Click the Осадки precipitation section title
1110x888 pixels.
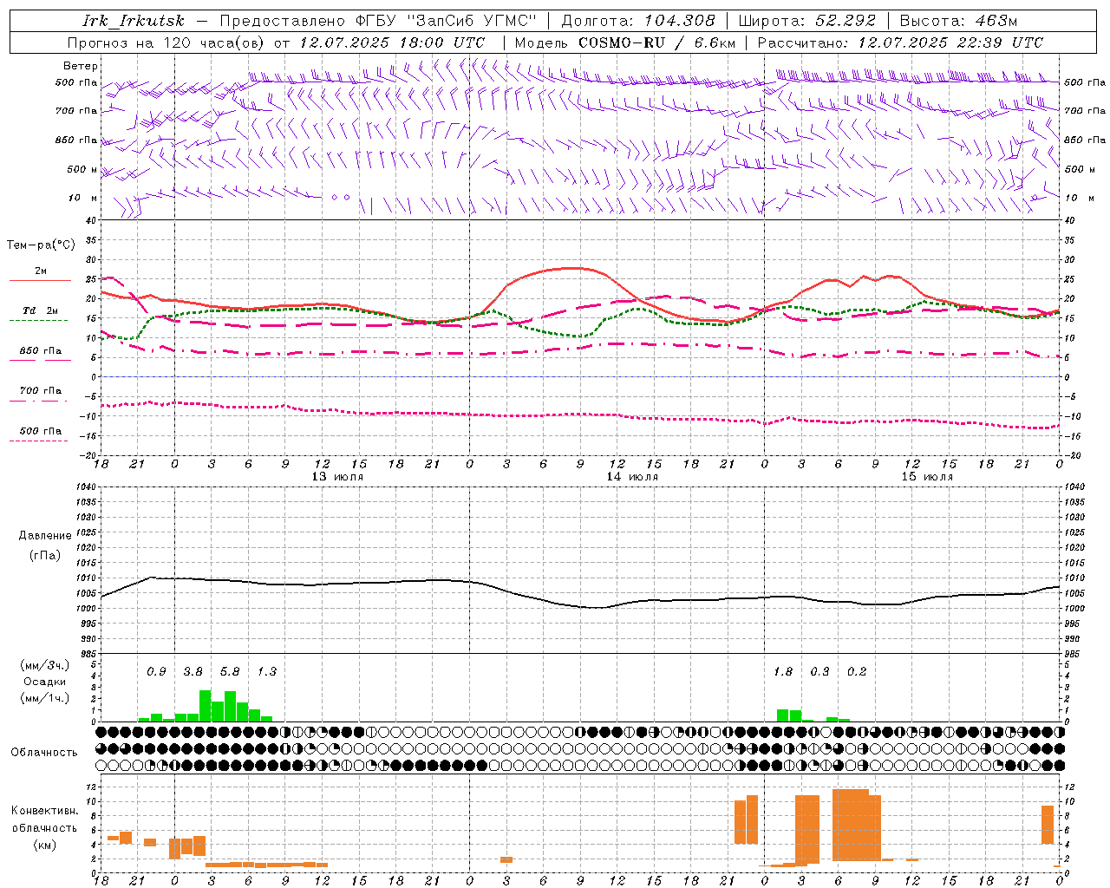click(44, 682)
